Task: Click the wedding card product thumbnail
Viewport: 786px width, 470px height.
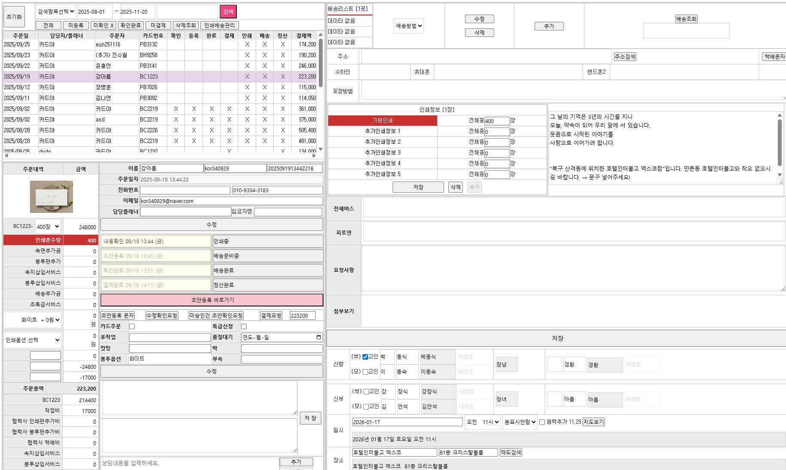Action: (x=51, y=197)
